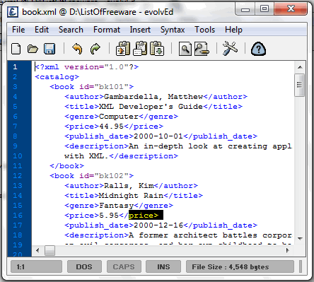The image size is (314, 282).
Task: Copy selection using the second clipboard icon
Action: point(140,49)
